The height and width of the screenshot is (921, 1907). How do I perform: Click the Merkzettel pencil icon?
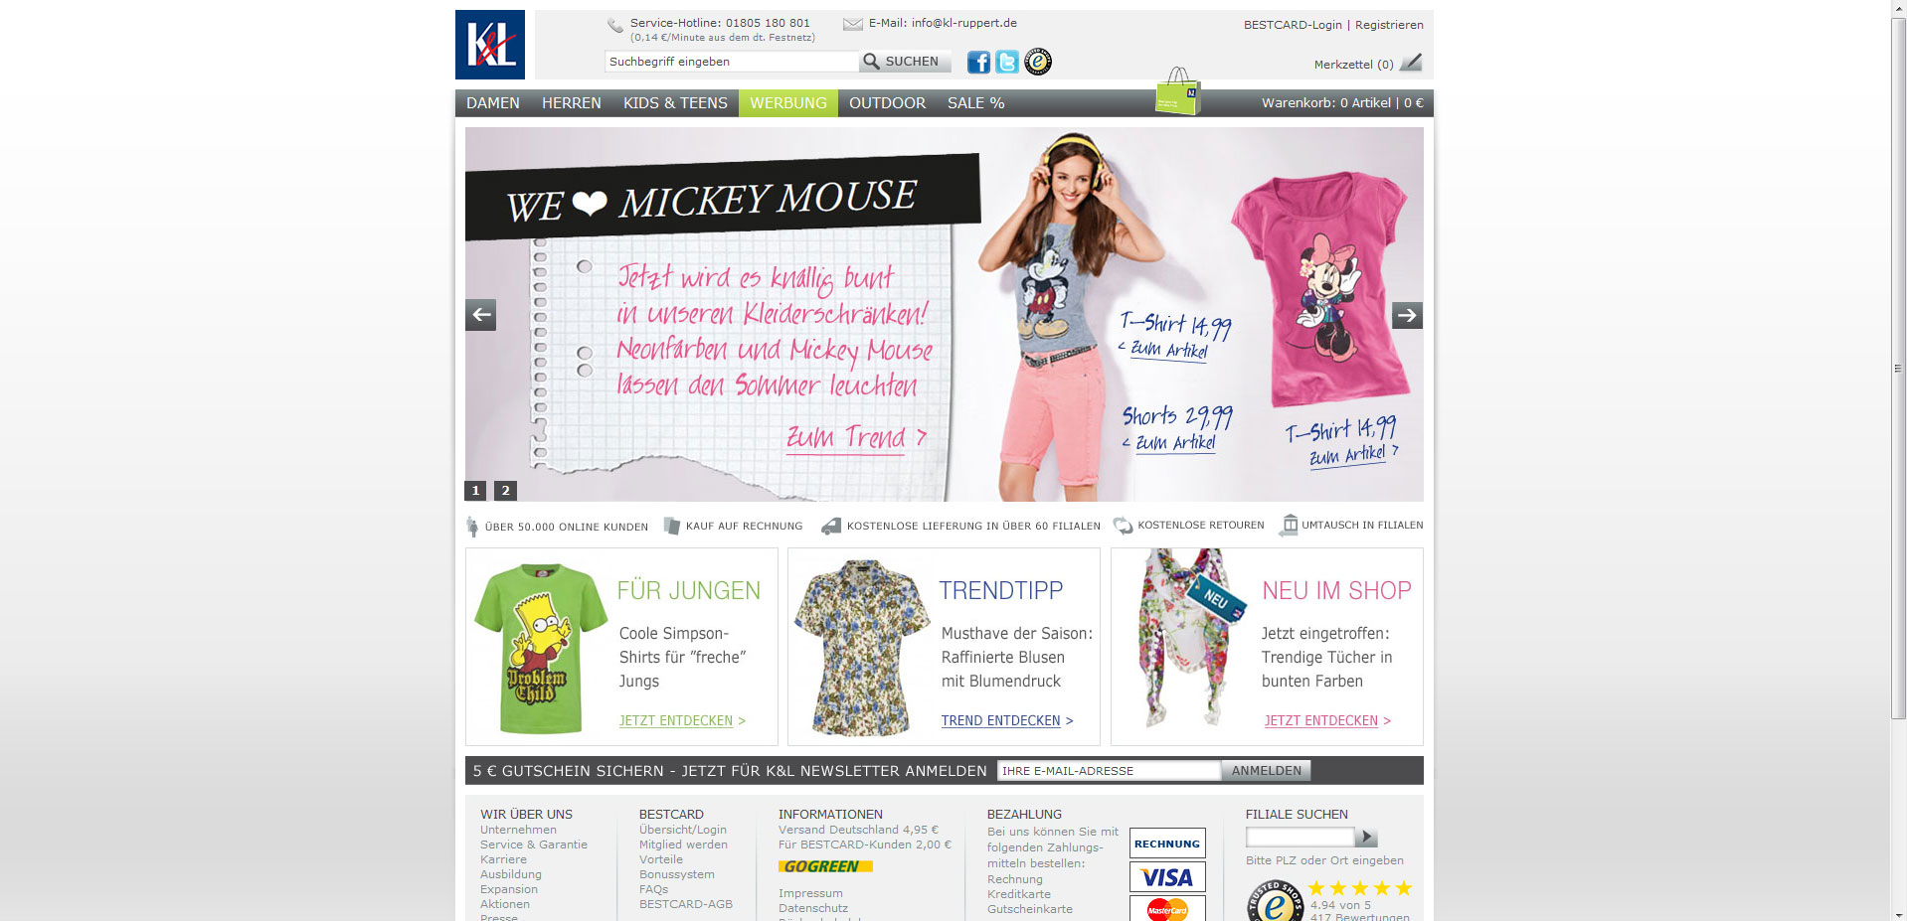coord(1411,64)
